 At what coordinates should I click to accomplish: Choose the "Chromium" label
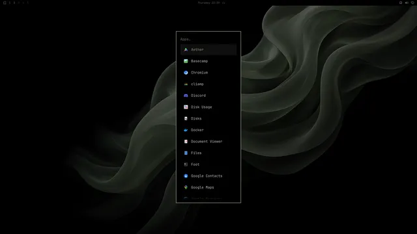pos(199,72)
